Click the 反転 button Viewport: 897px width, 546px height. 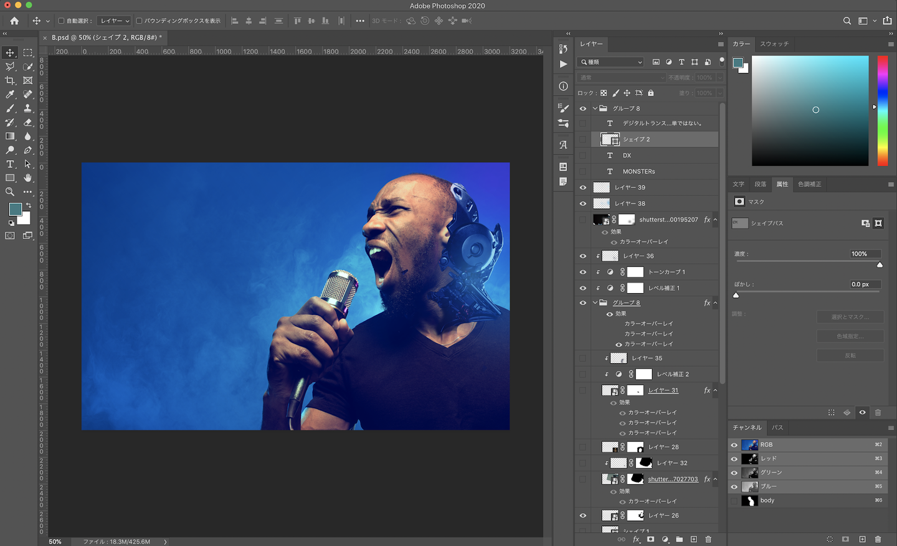850,355
